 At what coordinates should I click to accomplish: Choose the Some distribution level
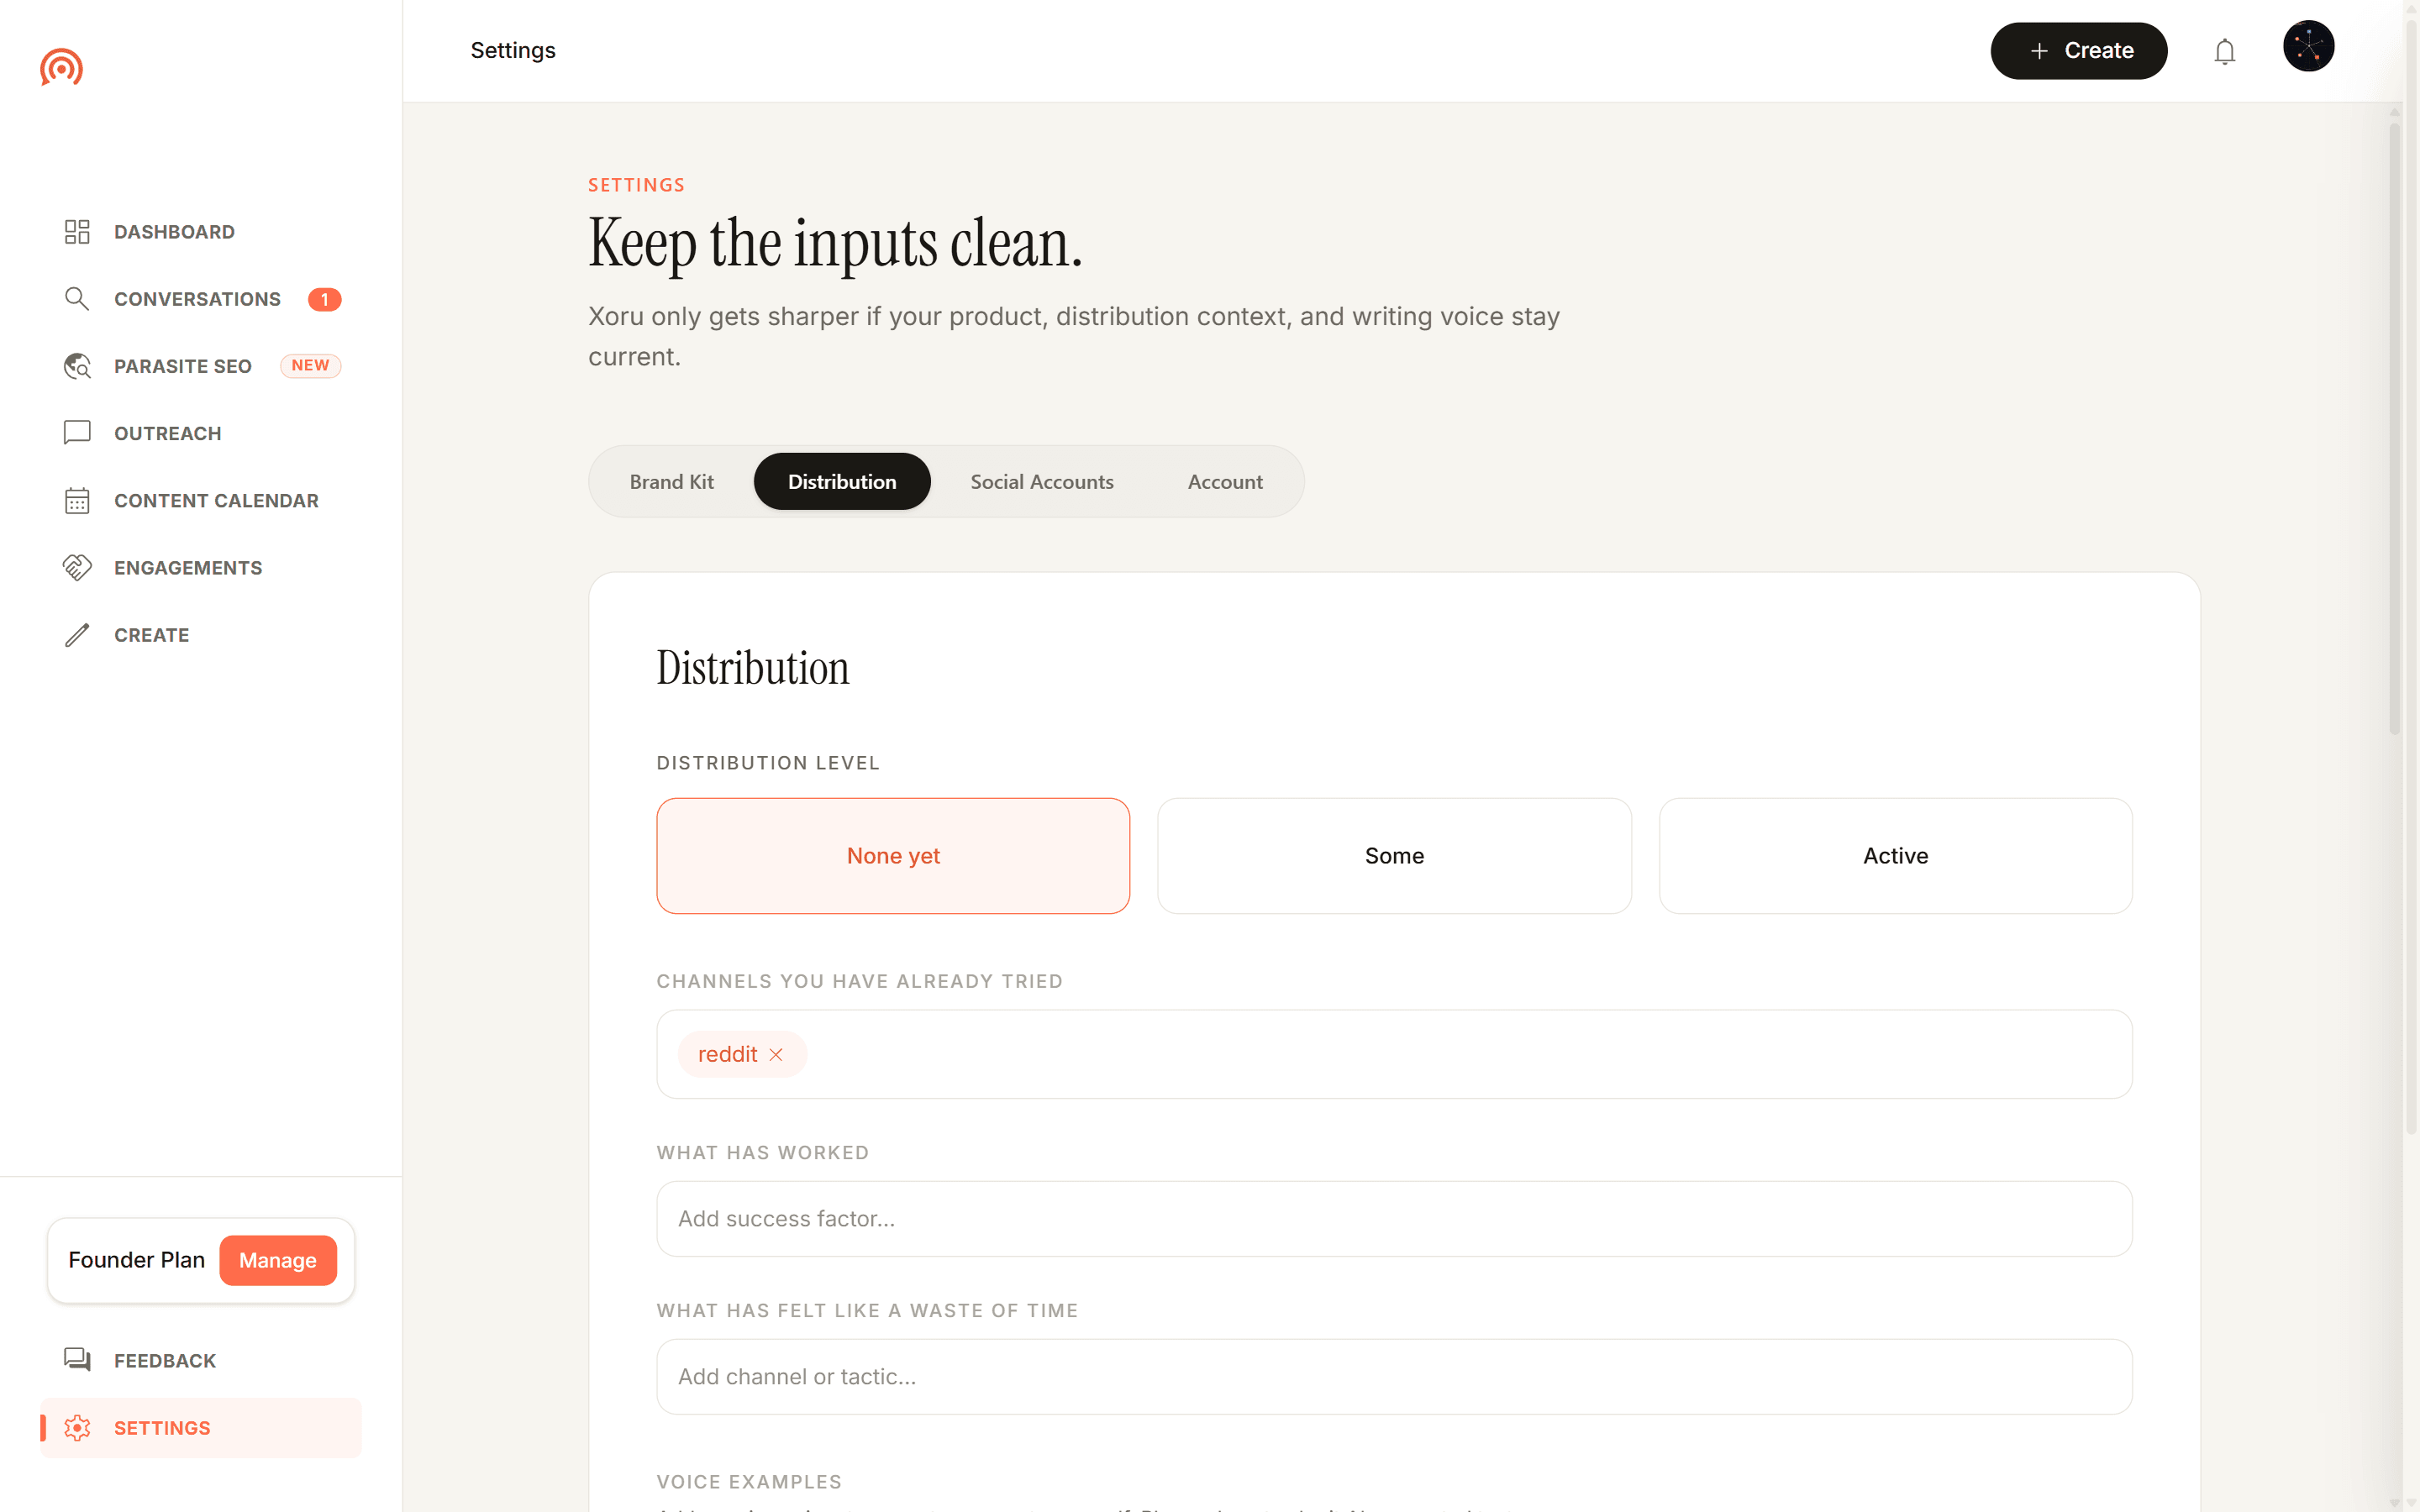(1394, 856)
